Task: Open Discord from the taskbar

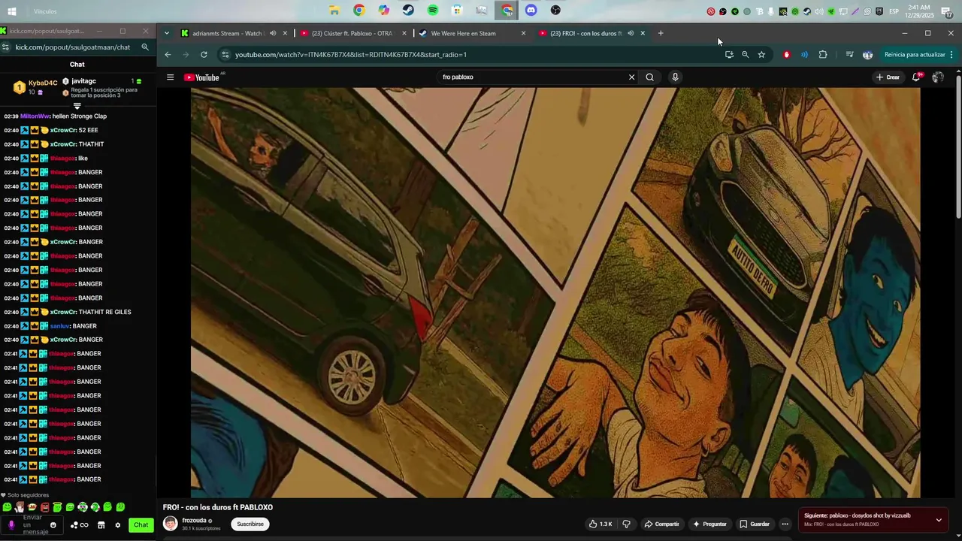Action: pyautogui.click(x=531, y=11)
